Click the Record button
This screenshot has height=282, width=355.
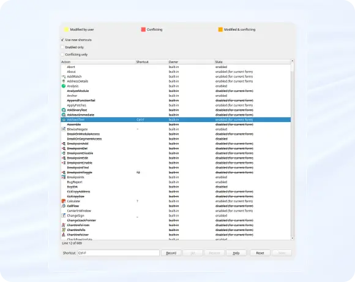(x=171, y=253)
